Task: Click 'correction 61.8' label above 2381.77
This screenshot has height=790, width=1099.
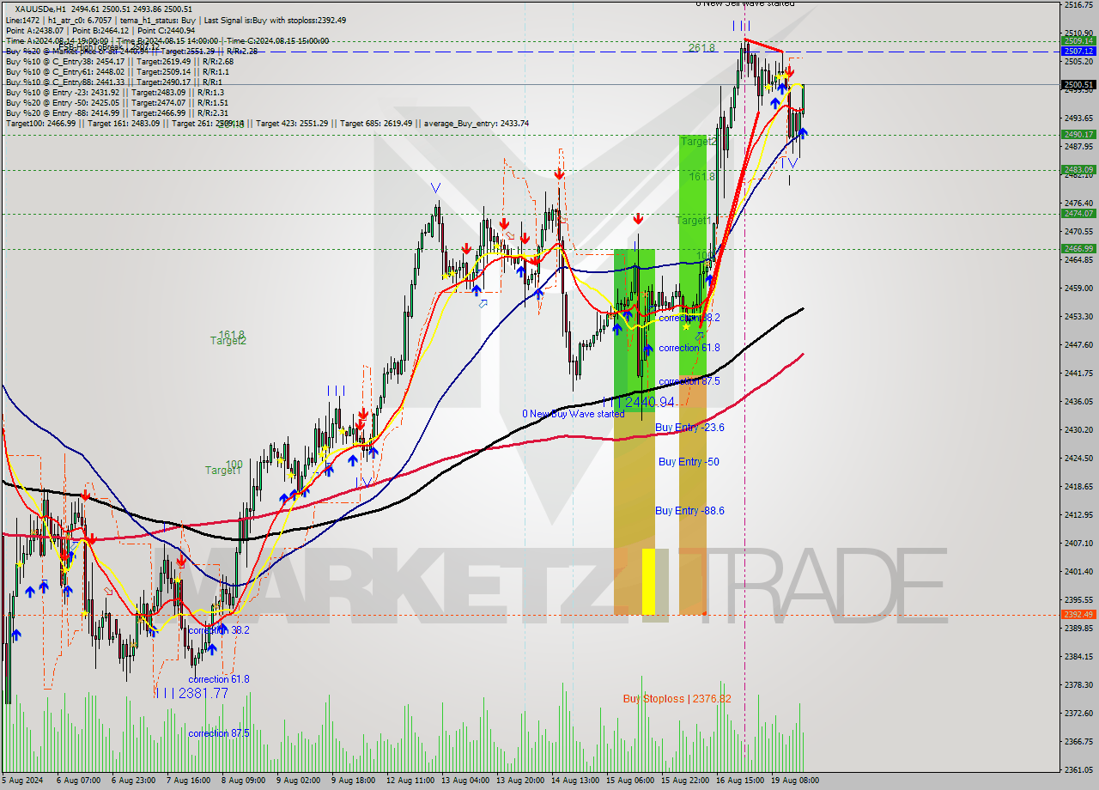Action: 219,679
